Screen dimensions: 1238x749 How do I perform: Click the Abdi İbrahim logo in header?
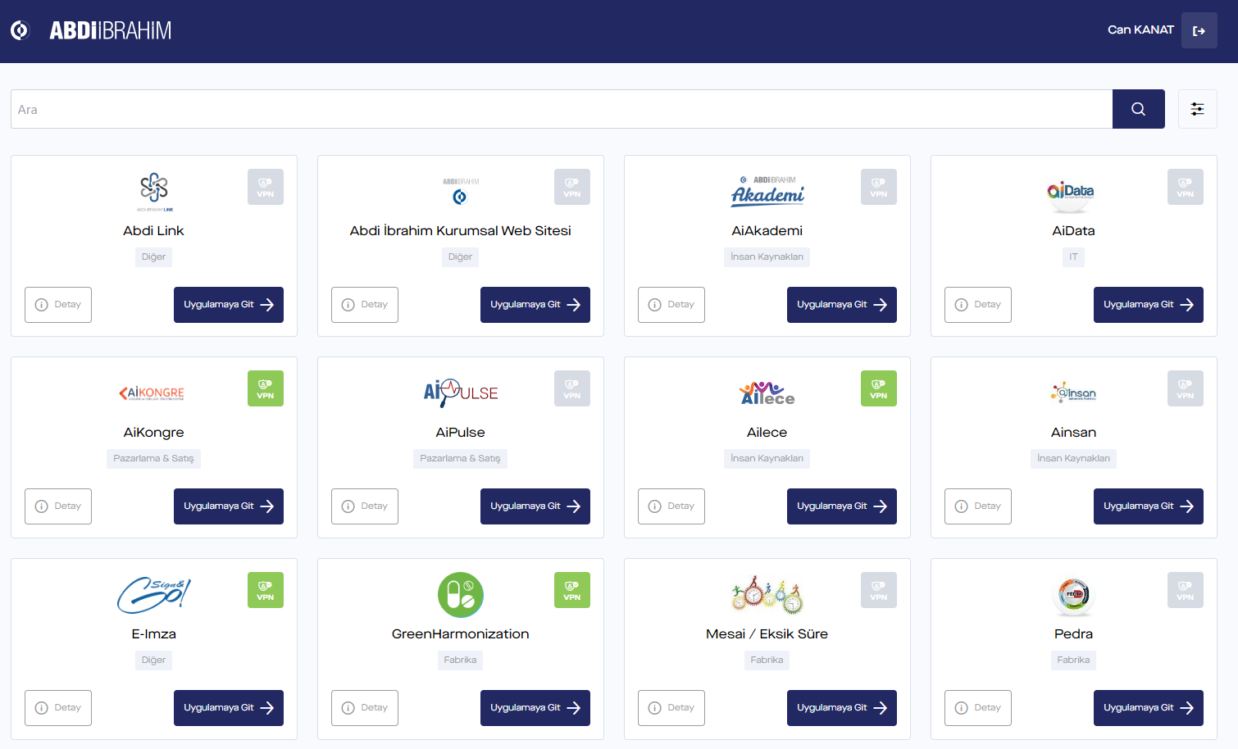91,31
